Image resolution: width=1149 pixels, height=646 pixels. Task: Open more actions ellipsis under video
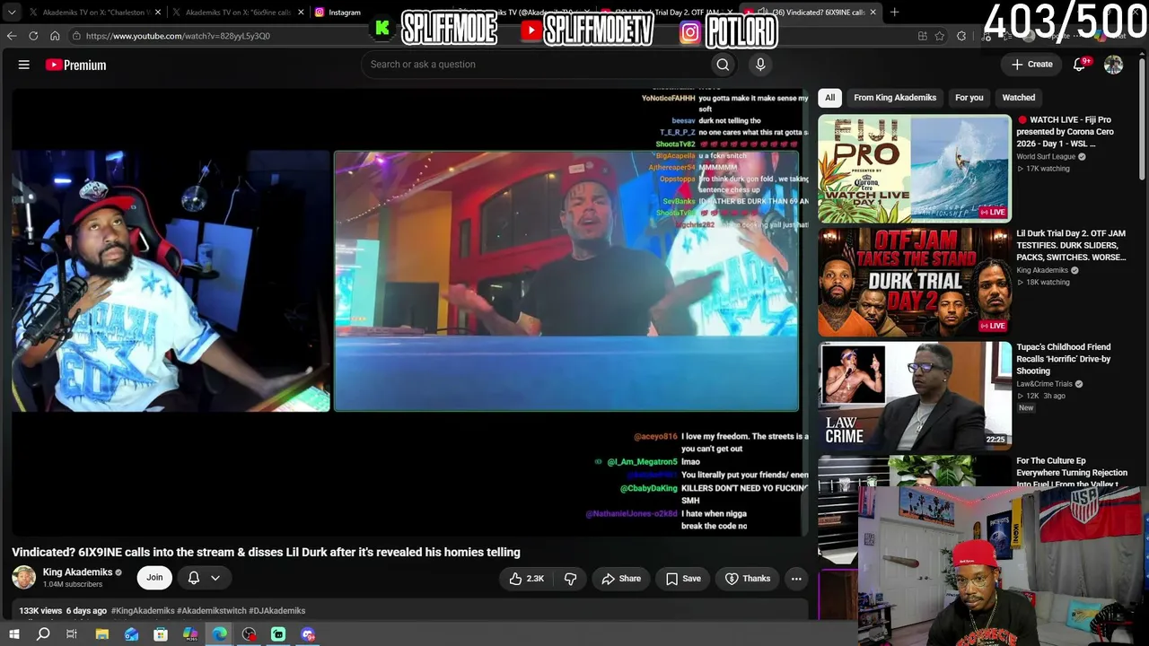(x=796, y=579)
